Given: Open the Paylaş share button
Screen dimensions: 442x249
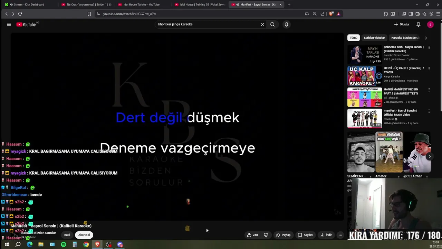Looking at the screenshot, I should [x=283, y=235].
